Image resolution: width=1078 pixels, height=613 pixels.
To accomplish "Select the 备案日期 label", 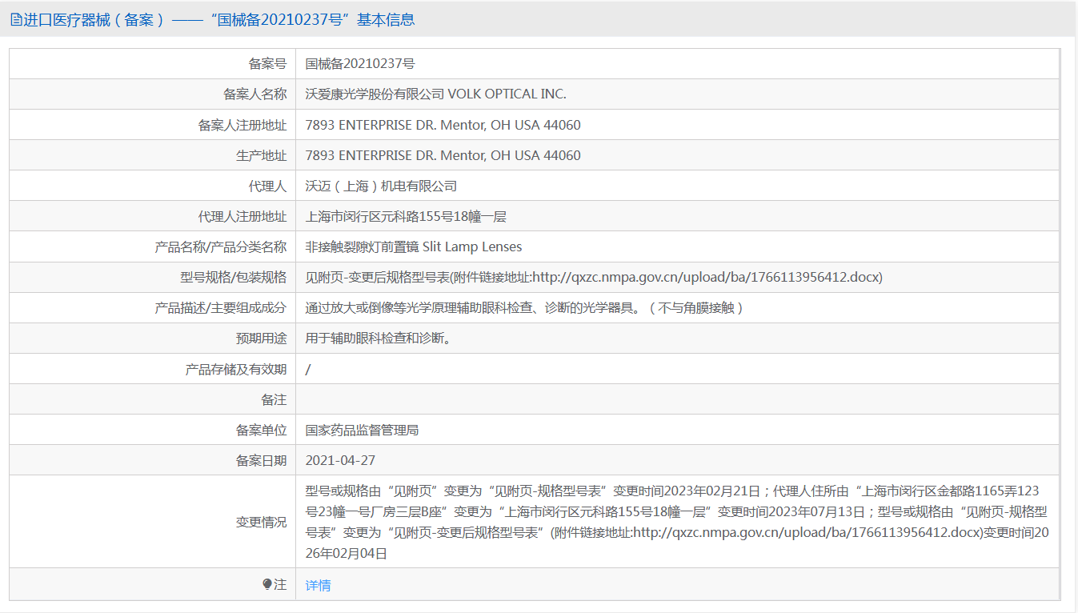I will tap(261, 460).
